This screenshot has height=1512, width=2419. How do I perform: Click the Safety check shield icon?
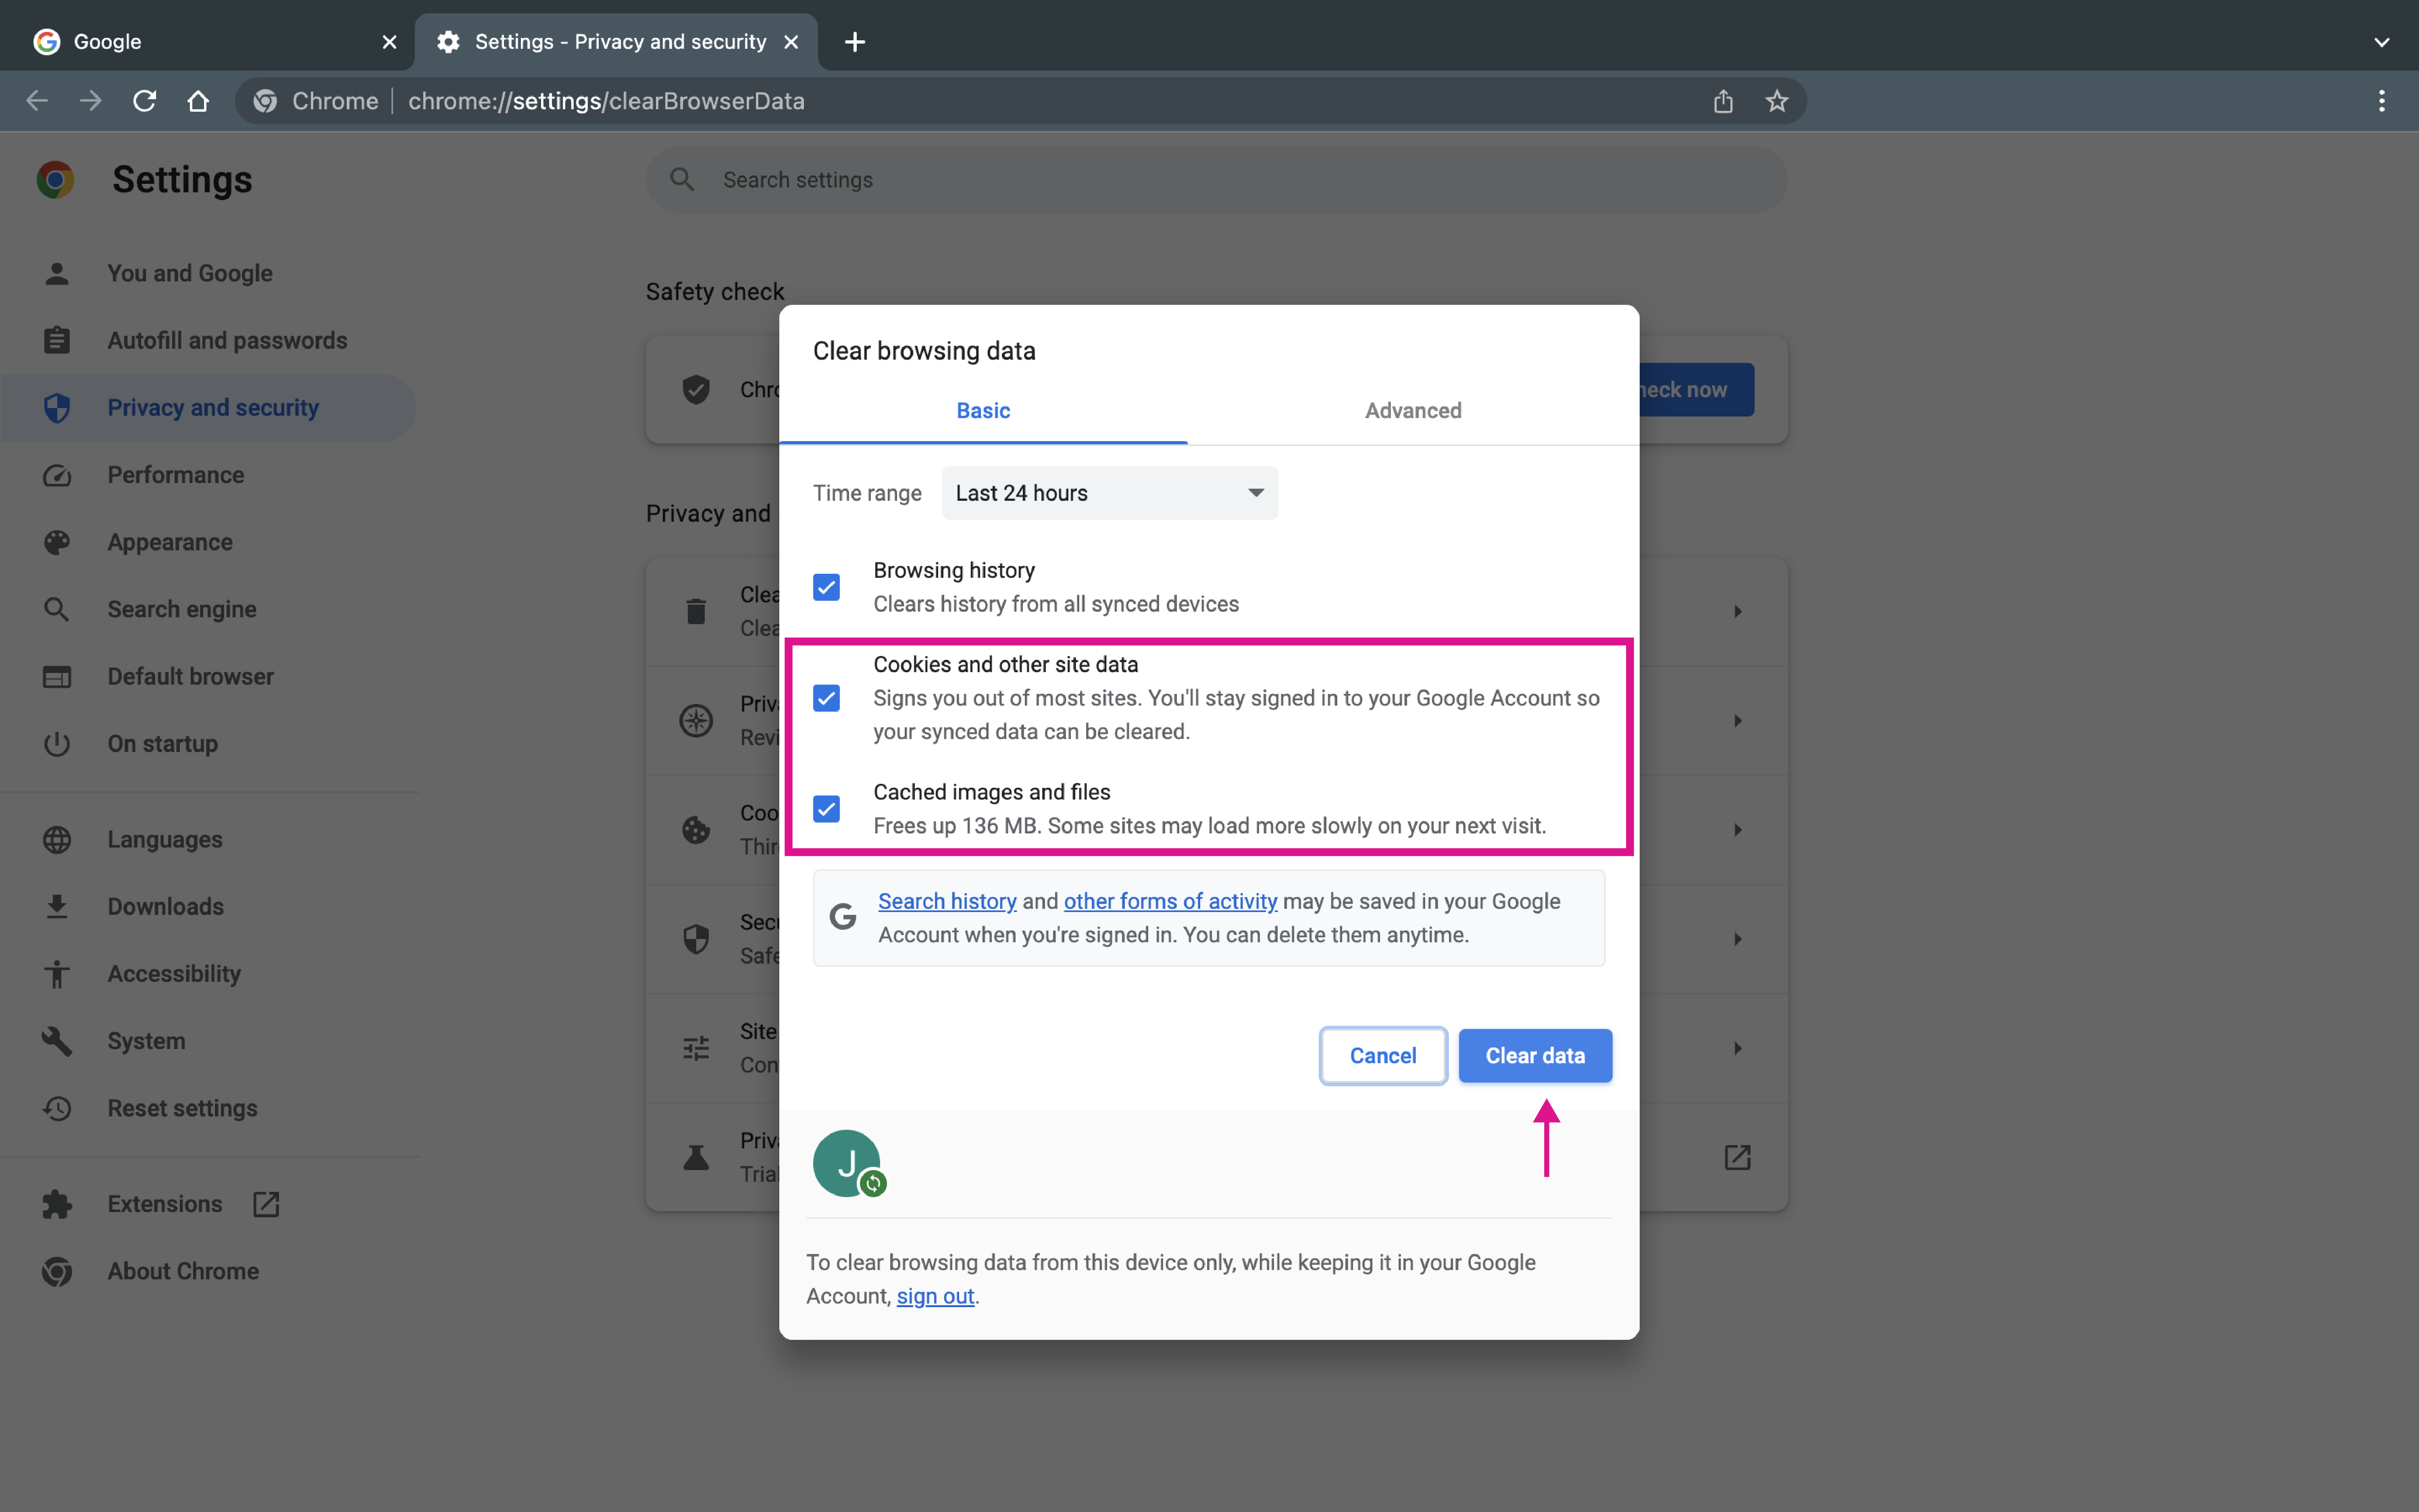[696, 390]
